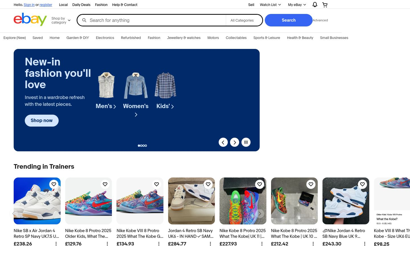This screenshot has width=410, height=256.
Task: Open Explore (New) tab
Action: (15, 38)
